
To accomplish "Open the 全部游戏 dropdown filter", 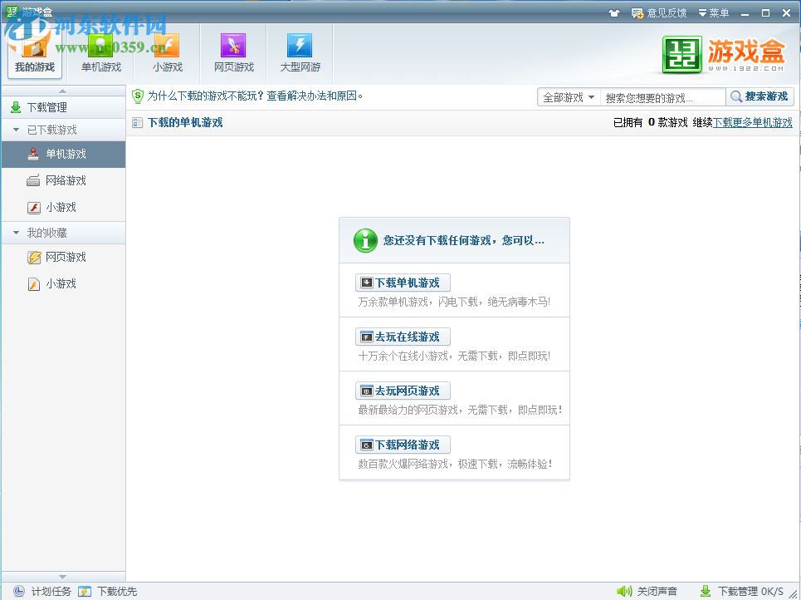I will [569, 96].
